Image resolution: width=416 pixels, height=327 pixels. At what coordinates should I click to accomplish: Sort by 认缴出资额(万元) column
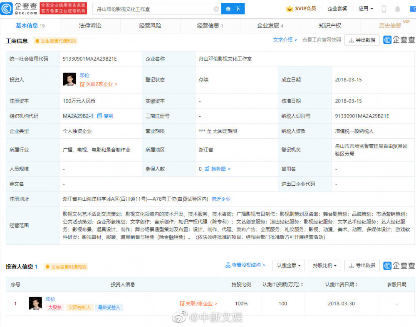tap(302, 285)
